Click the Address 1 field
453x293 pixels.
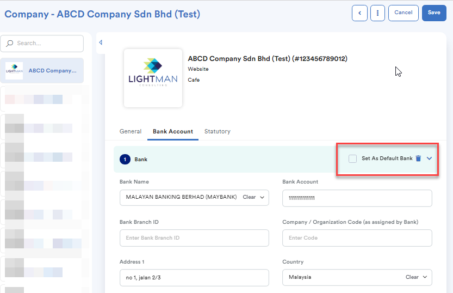point(194,278)
